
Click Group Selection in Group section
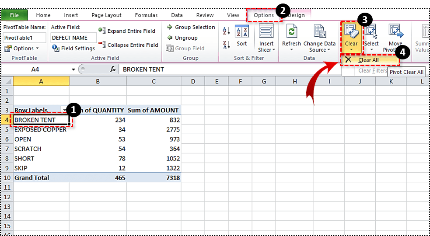191,27
